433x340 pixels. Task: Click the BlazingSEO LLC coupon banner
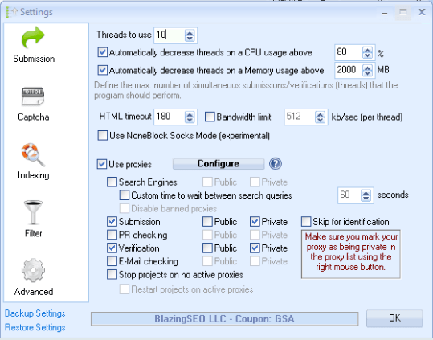coord(224,319)
